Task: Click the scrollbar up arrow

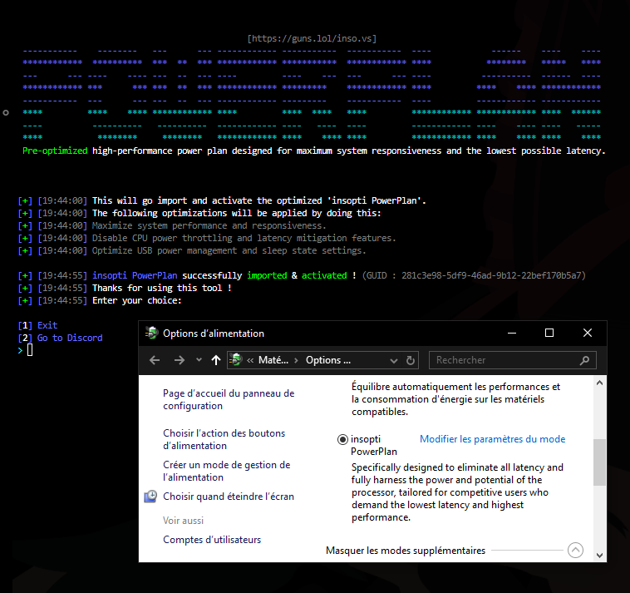Action: 599,383
